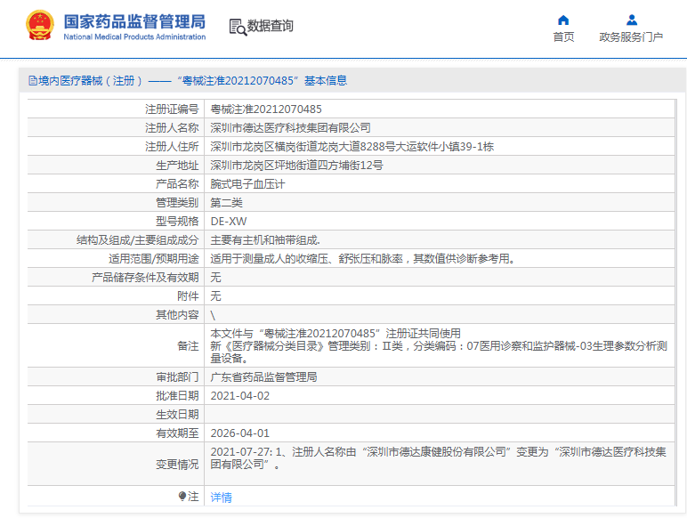Screen dimensions: 687x518
Task: Open the 详情 details link
Action: pos(221,498)
